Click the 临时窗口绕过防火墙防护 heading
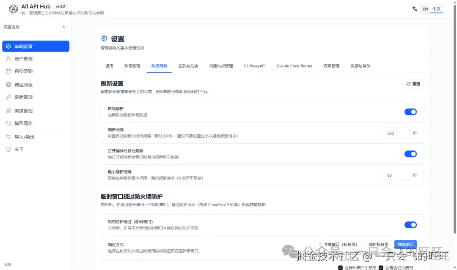Screen dimensions: 457x270 [132, 196]
